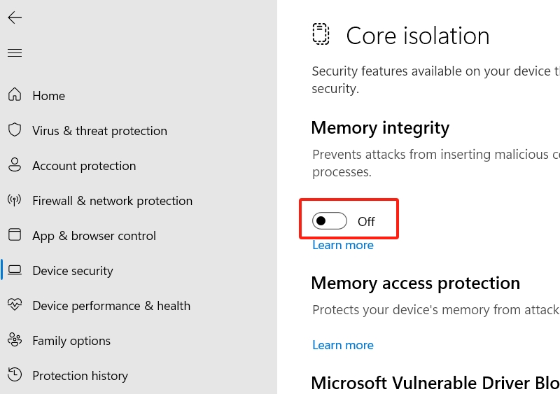
Task: Click the App & browser control window icon
Action: [x=15, y=236]
